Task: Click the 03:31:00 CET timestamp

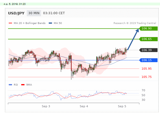Action: [x=54, y=13]
